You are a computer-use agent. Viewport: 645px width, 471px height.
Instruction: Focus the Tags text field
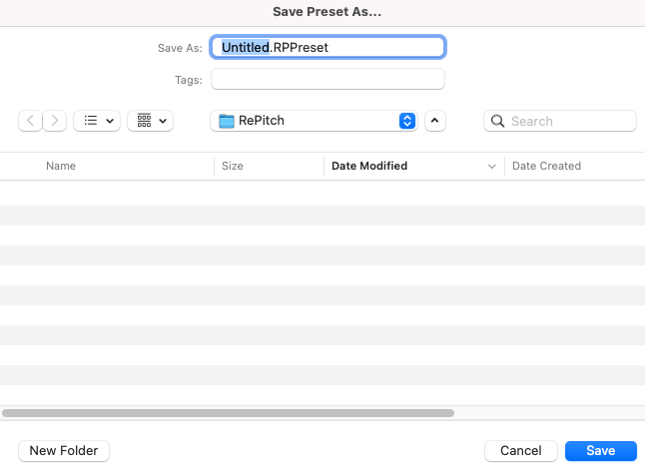(x=327, y=80)
